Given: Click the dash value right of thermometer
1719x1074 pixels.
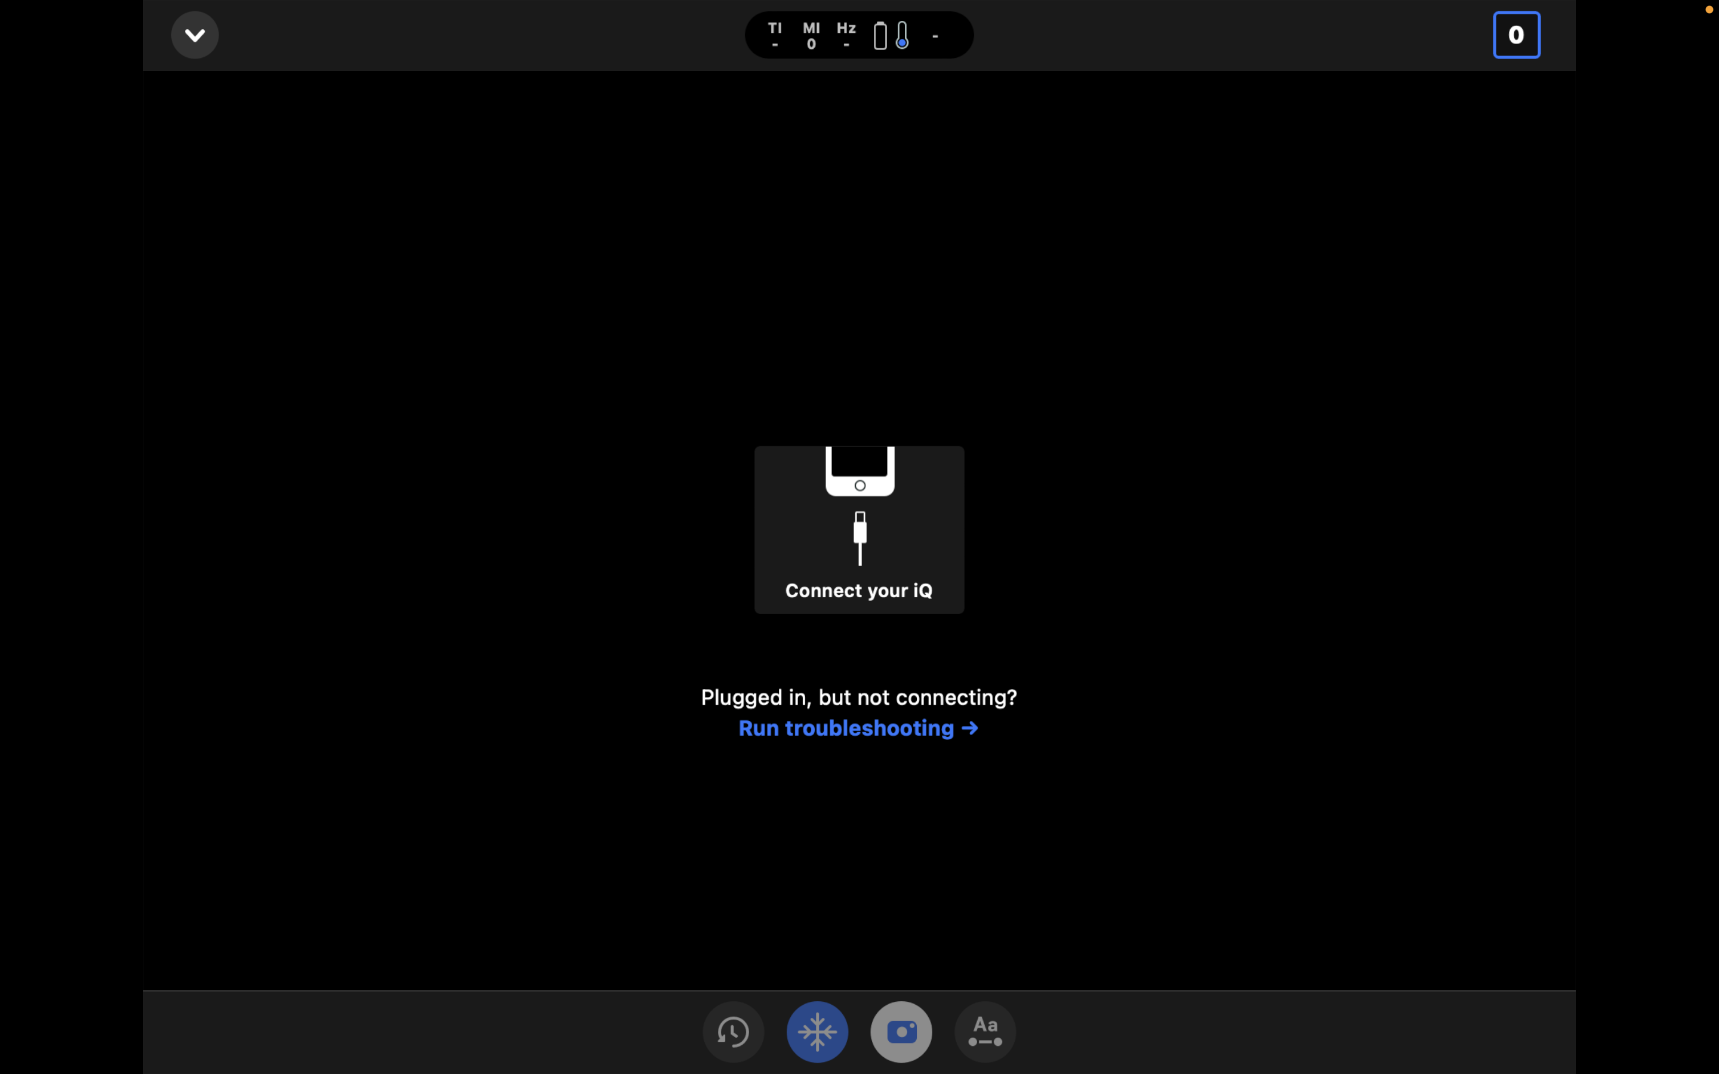Looking at the screenshot, I should click(935, 36).
